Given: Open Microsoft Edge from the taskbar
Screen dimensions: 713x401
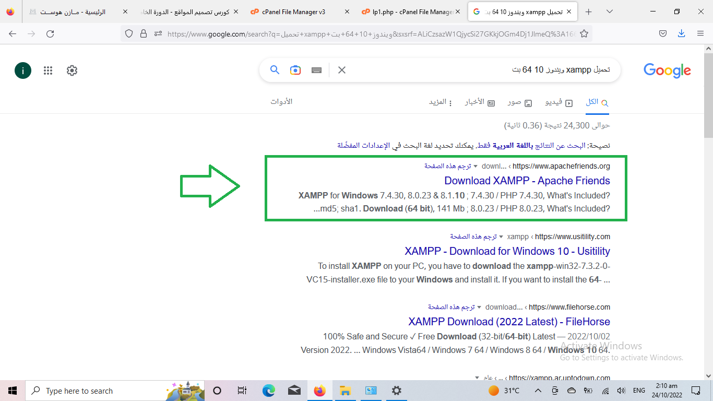Looking at the screenshot, I should (268, 391).
